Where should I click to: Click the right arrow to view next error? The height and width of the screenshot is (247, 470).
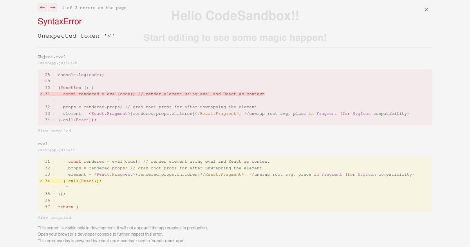click(52, 7)
